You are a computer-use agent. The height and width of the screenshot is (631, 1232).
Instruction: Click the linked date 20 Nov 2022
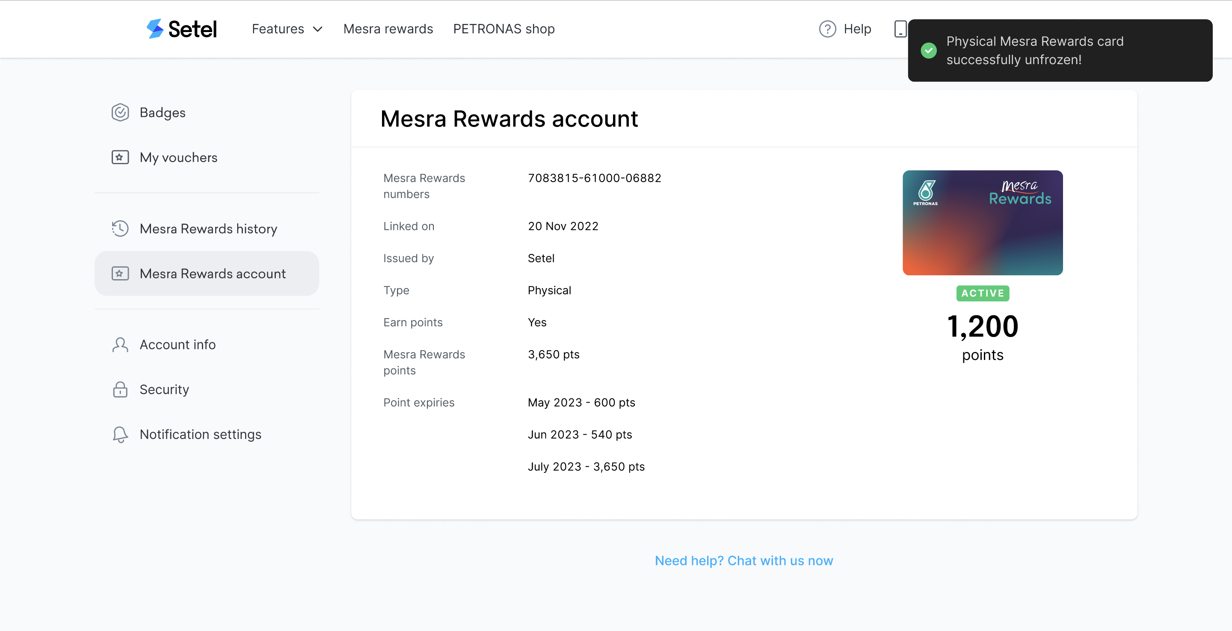(563, 226)
